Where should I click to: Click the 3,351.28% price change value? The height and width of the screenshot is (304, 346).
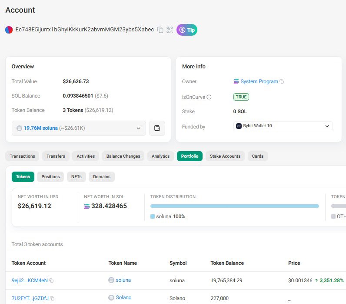[x=332, y=280]
